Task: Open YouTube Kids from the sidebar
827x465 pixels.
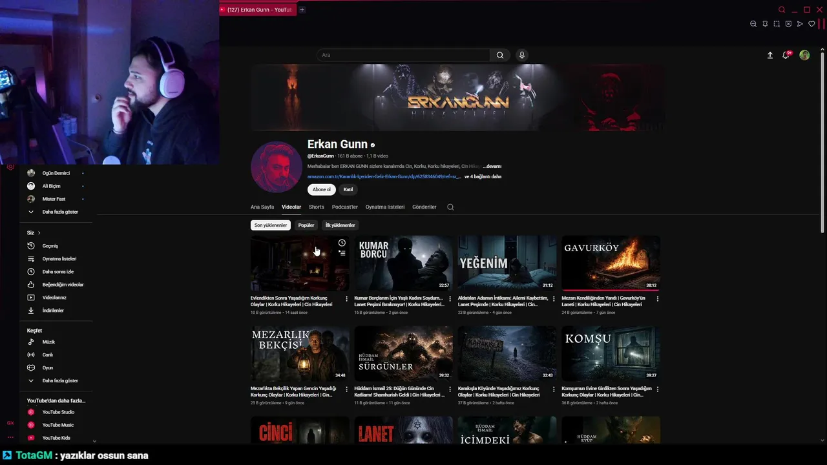Action: coord(56,438)
